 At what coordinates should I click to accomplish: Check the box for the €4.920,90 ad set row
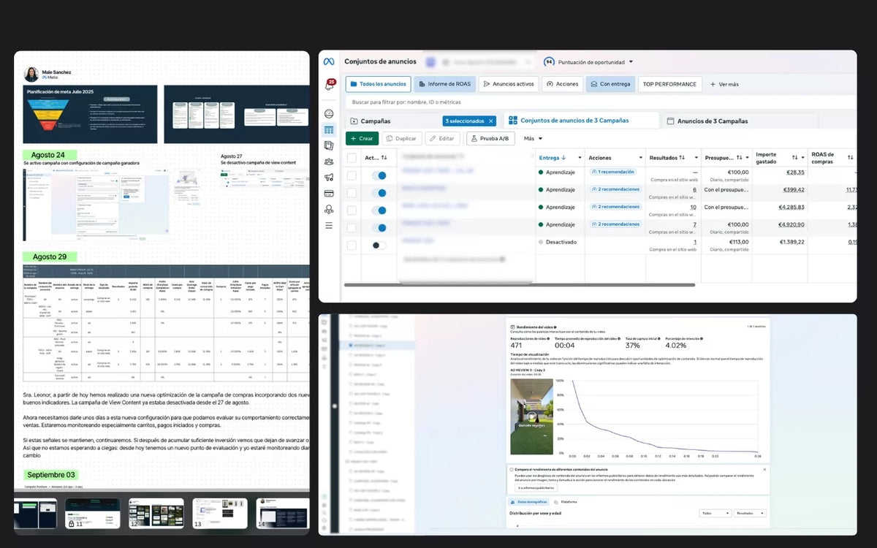(352, 228)
